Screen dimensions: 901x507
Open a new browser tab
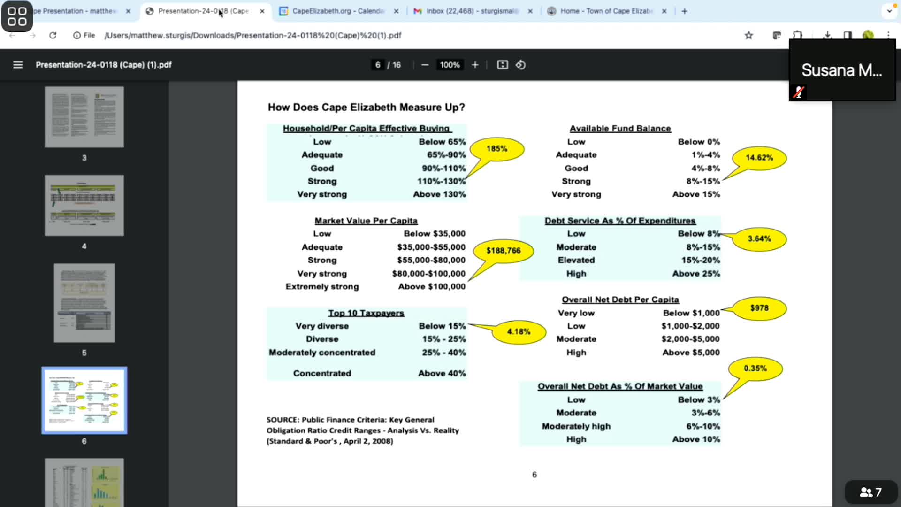click(684, 11)
